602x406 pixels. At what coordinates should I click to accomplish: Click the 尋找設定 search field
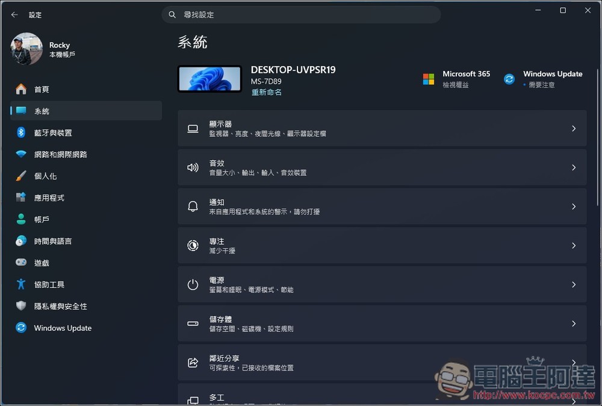(x=301, y=14)
